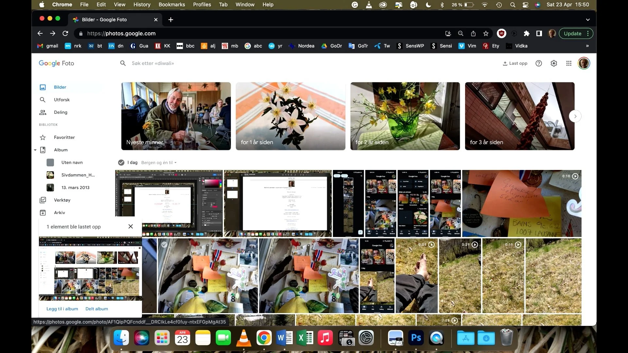This screenshot has width=628, height=353.
Task: Expand the 'Bergen og én til' locations dropdown
Action: coord(159,162)
